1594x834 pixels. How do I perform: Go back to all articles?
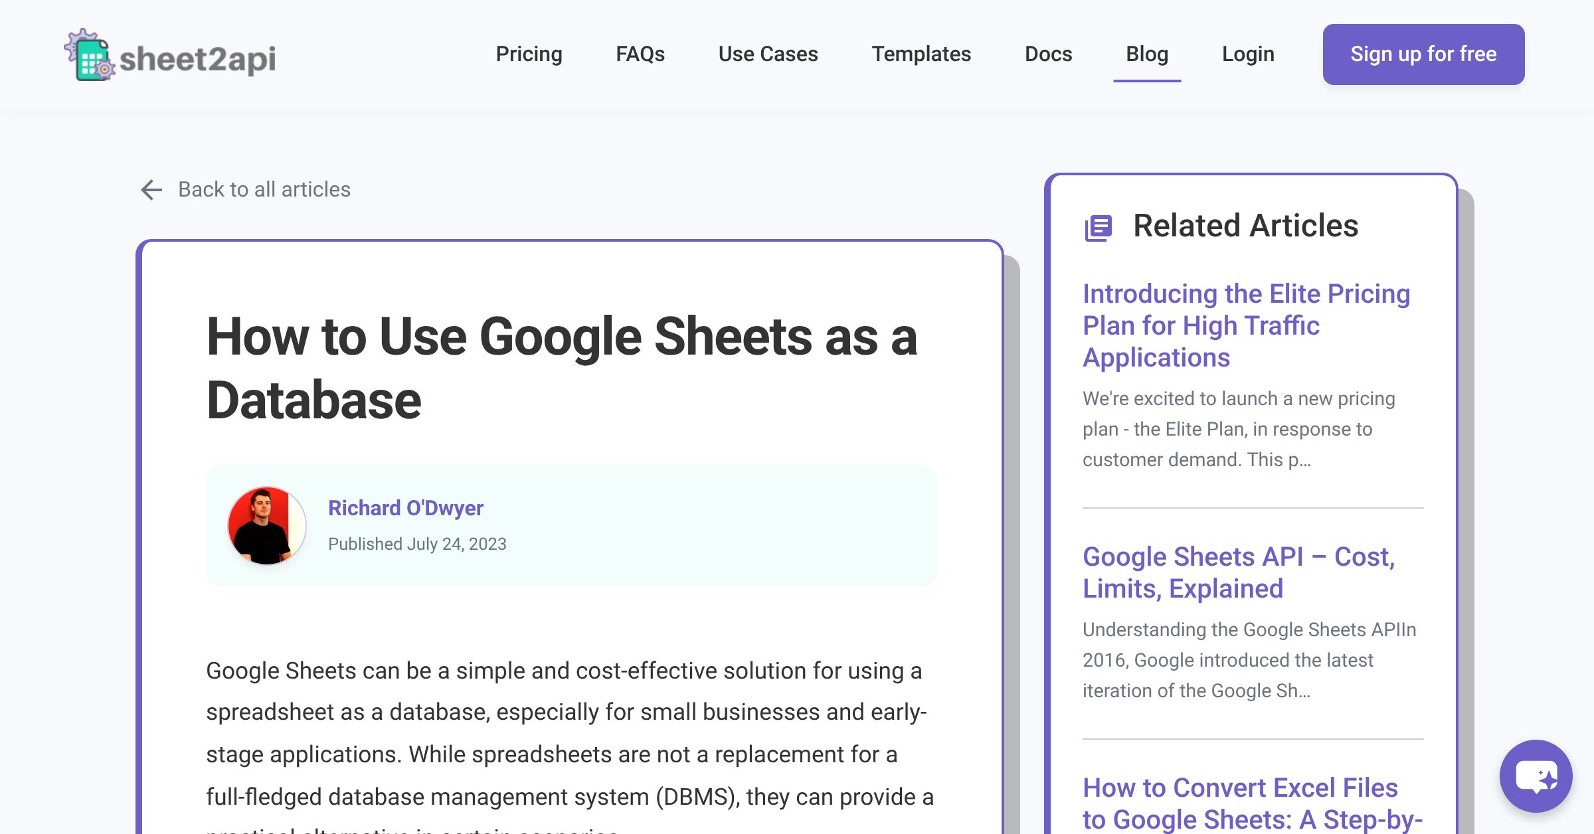[x=264, y=189]
